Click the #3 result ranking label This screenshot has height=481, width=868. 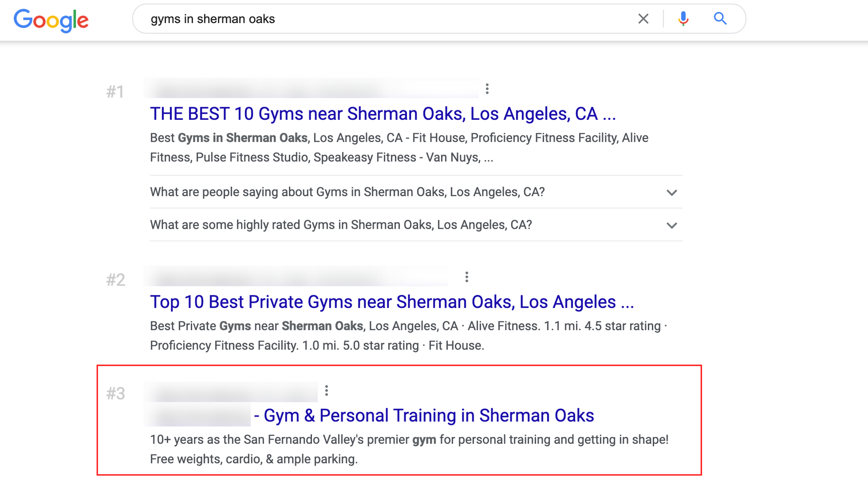coord(116,393)
